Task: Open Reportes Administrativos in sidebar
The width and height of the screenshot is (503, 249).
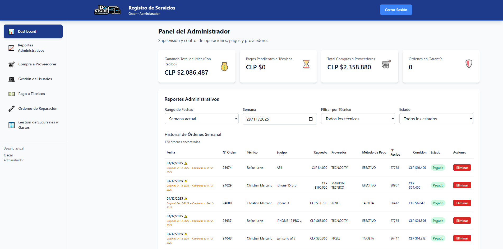Action: pyautogui.click(x=31, y=48)
